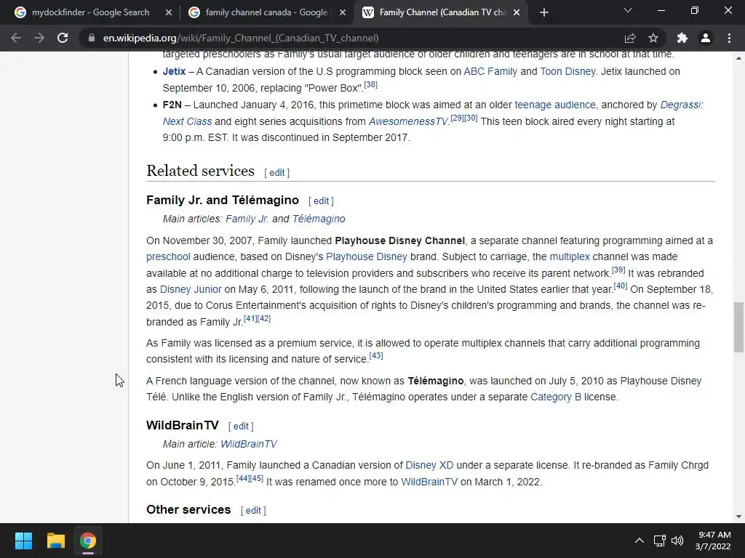Edit the WildBrainTV section
Image resolution: width=745 pixels, height=558 pixels.
pyautogui.click(x=241, y=426)
